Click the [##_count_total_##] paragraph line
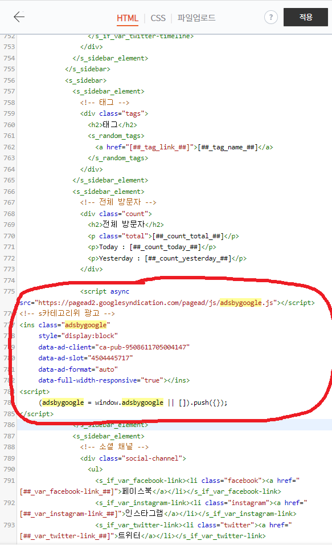 163,236
